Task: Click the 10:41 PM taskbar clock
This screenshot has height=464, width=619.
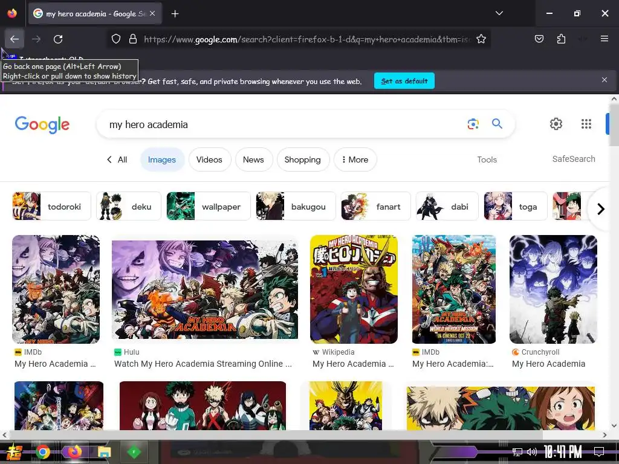Action: (x=563, y=452)
